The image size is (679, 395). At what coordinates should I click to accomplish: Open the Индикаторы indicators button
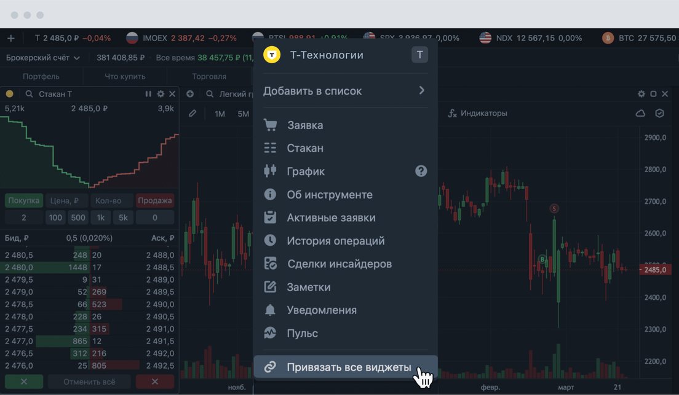point(478,114)
